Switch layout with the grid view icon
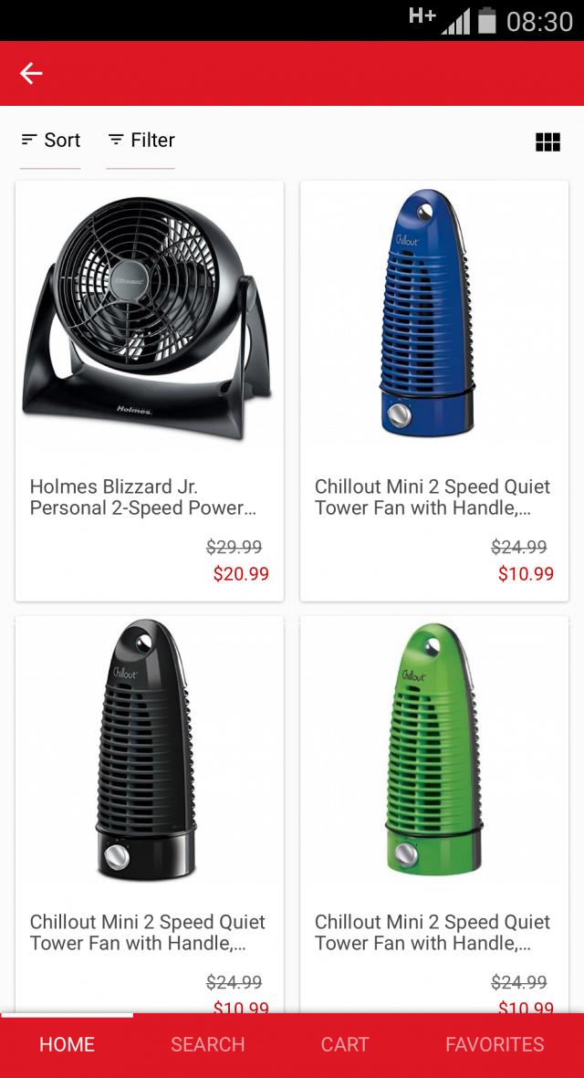584x1078 pixels. [547, 141]
